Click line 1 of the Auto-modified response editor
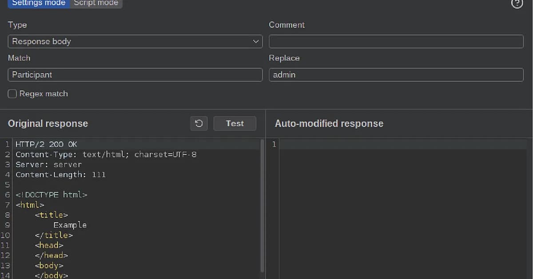Screen dimensions: 533x279 tap(403, 144)
